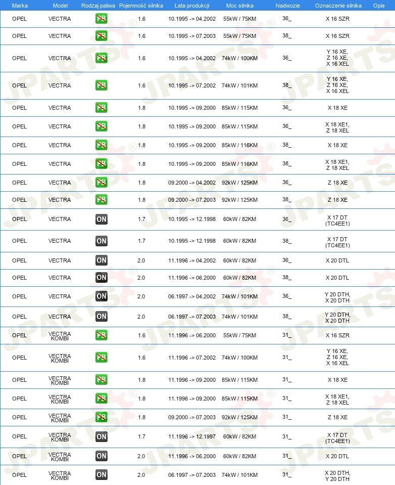Click petrol icon in Vectra Kombi 74kW / 100KM row
This screenshot has height=485, width=395.
pos(102,358)
